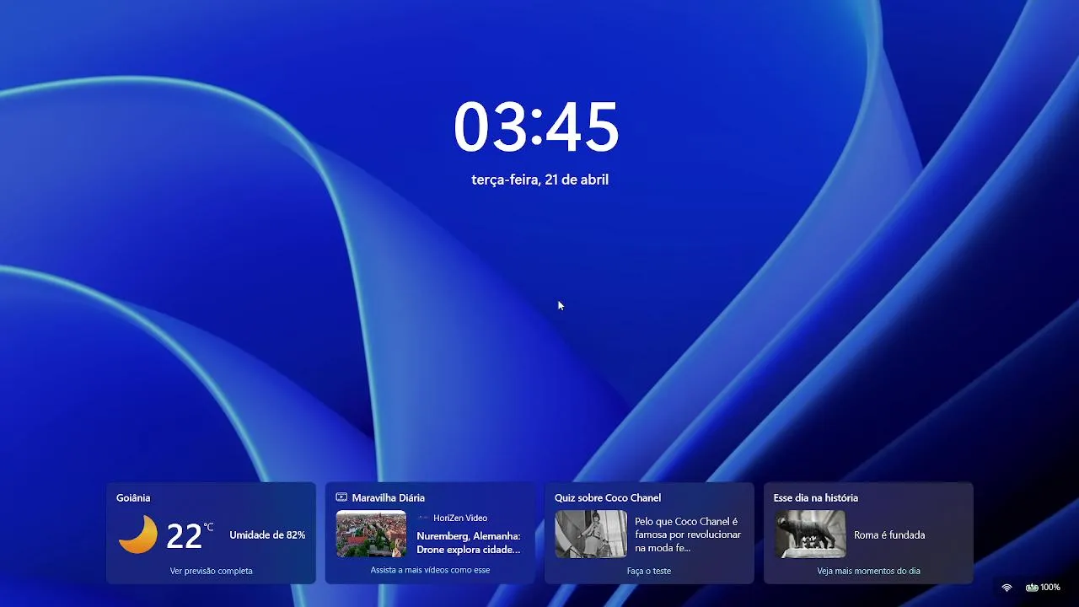Open Assista a mais vídeos como esse
The width and height of the screenshot is (1079, 607).
[430, 570]
